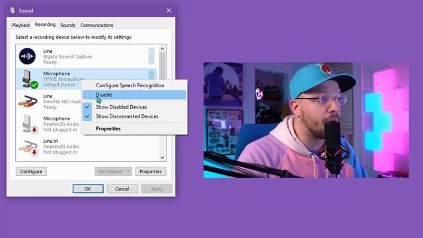Close the Sound dialog window
The width and height of the screenshot is (423, 238).
coord(169,11)
